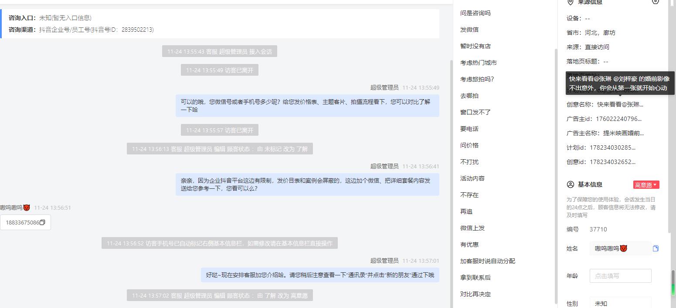
Task: Click the 咨询渠道 抖音企业号 ID text
Action: click(x=96, y=30)
